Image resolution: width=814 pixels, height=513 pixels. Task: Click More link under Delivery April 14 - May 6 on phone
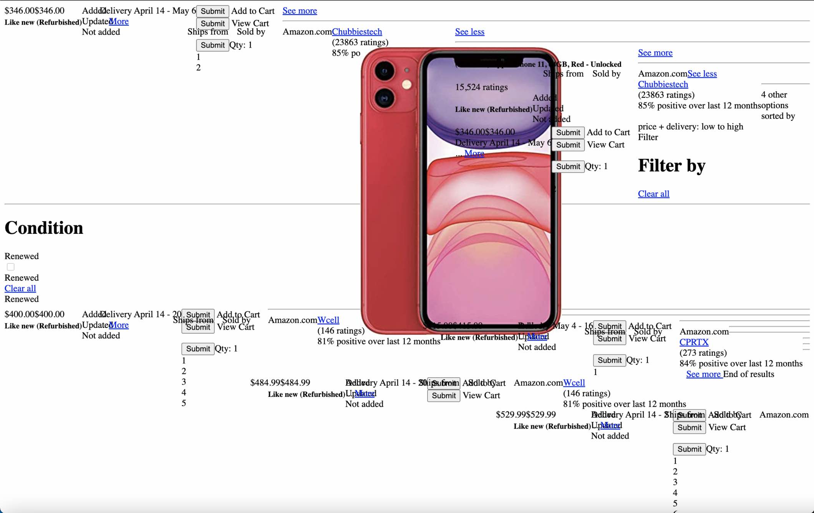click(x=474, y=153)
